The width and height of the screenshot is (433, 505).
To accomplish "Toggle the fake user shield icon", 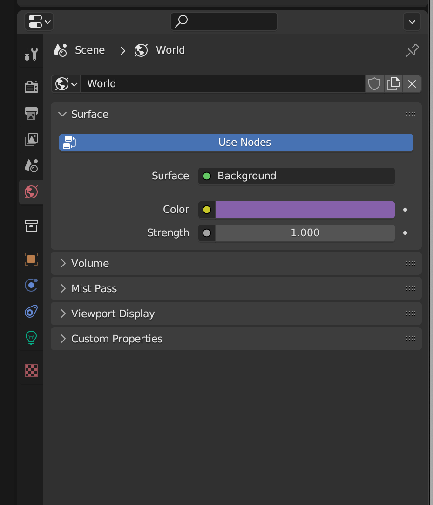I will point(374,84).
